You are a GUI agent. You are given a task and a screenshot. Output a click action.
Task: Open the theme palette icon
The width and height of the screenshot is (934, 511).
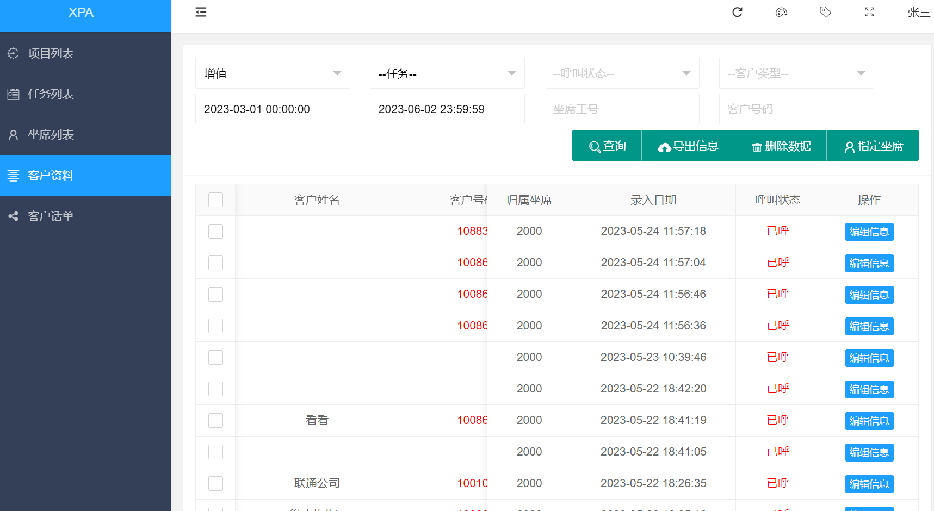point(781,12)
